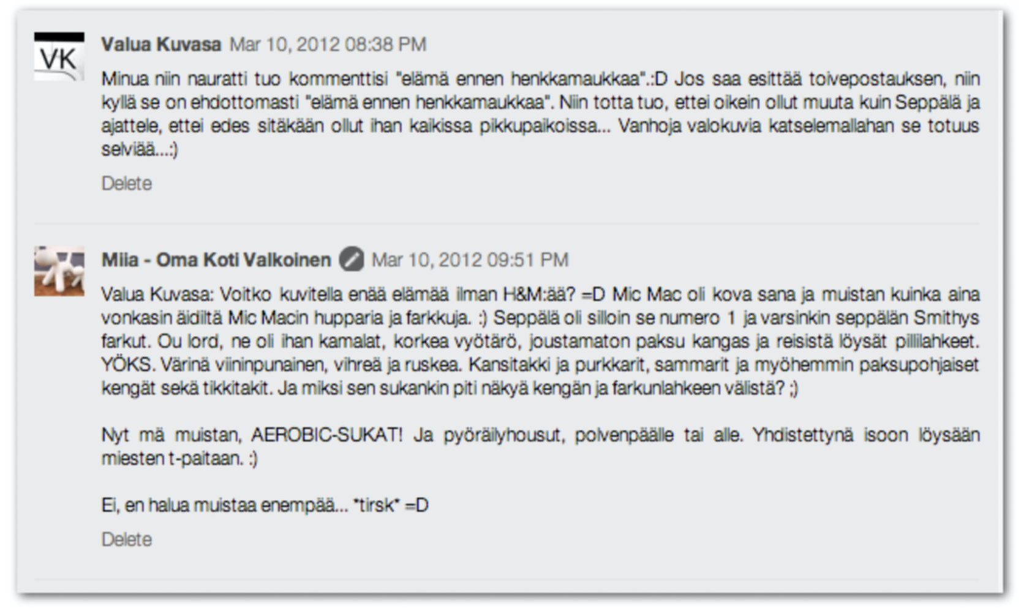Delete Miia's reply comment

click(127, 540)
